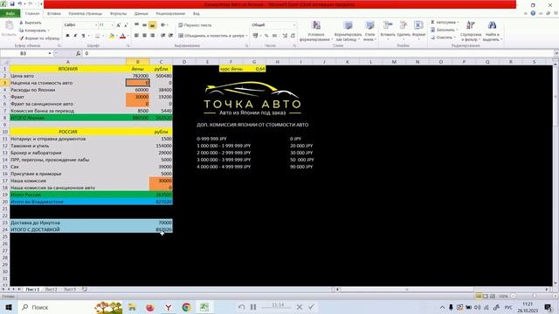Screen dimensions: 559x314
Task: Click the Insert Function fx button
Action: (x=78, y=53)
